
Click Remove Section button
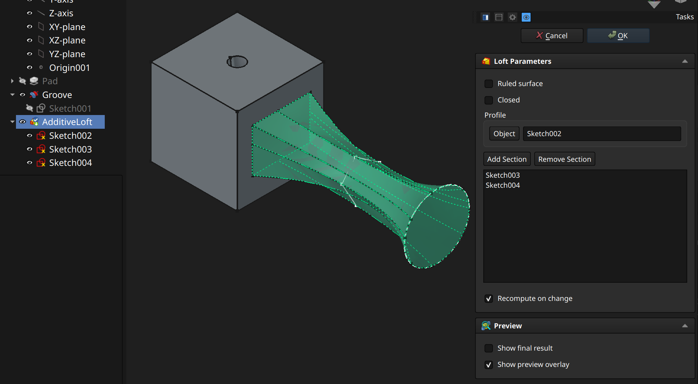click(x=565, y=159)
